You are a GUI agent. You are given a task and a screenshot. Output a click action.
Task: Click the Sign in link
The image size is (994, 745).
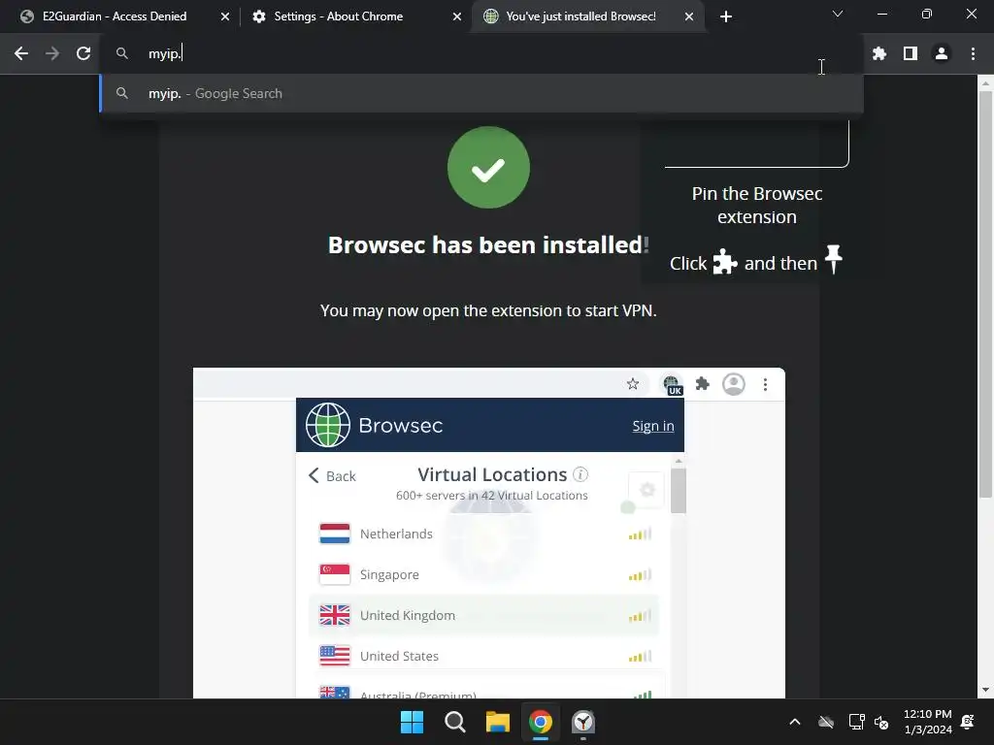[x=653, y=426]
